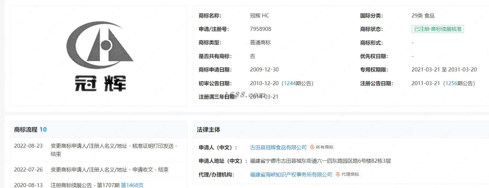The width and height of the screenshot is (489, 188).
Task: Click the registered-mark icon in 代理商标 badge
Action: (338, 174)
